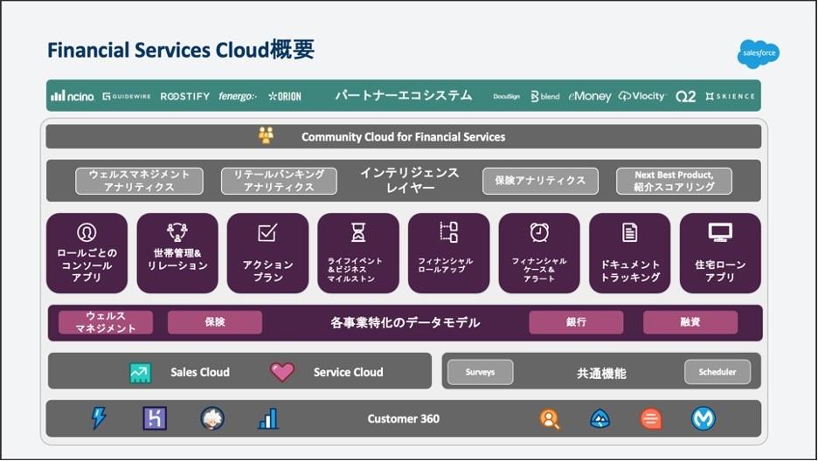Click the Surveys box

(481, 372)
